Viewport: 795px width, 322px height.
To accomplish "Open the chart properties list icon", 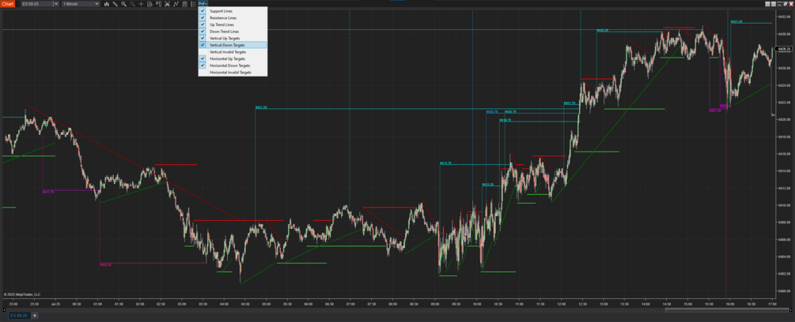I will coord(193,3).
